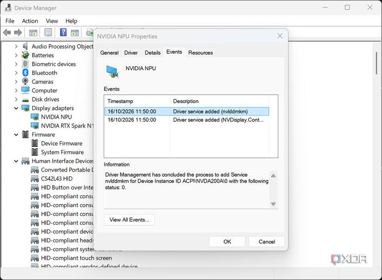Click the View All Events button
Viewport: 382px width, 280px height.
129,220
